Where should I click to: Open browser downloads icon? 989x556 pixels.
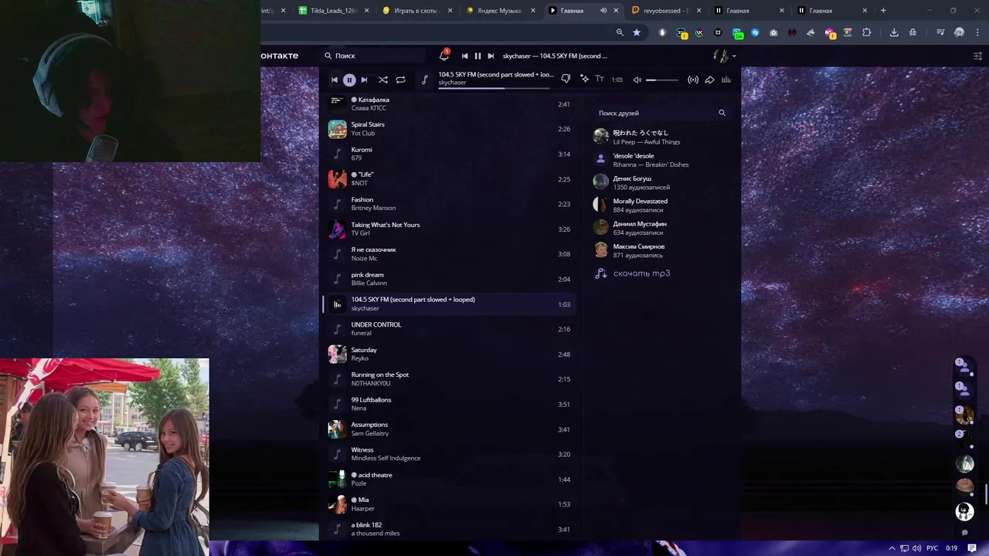tap(894, 32)
